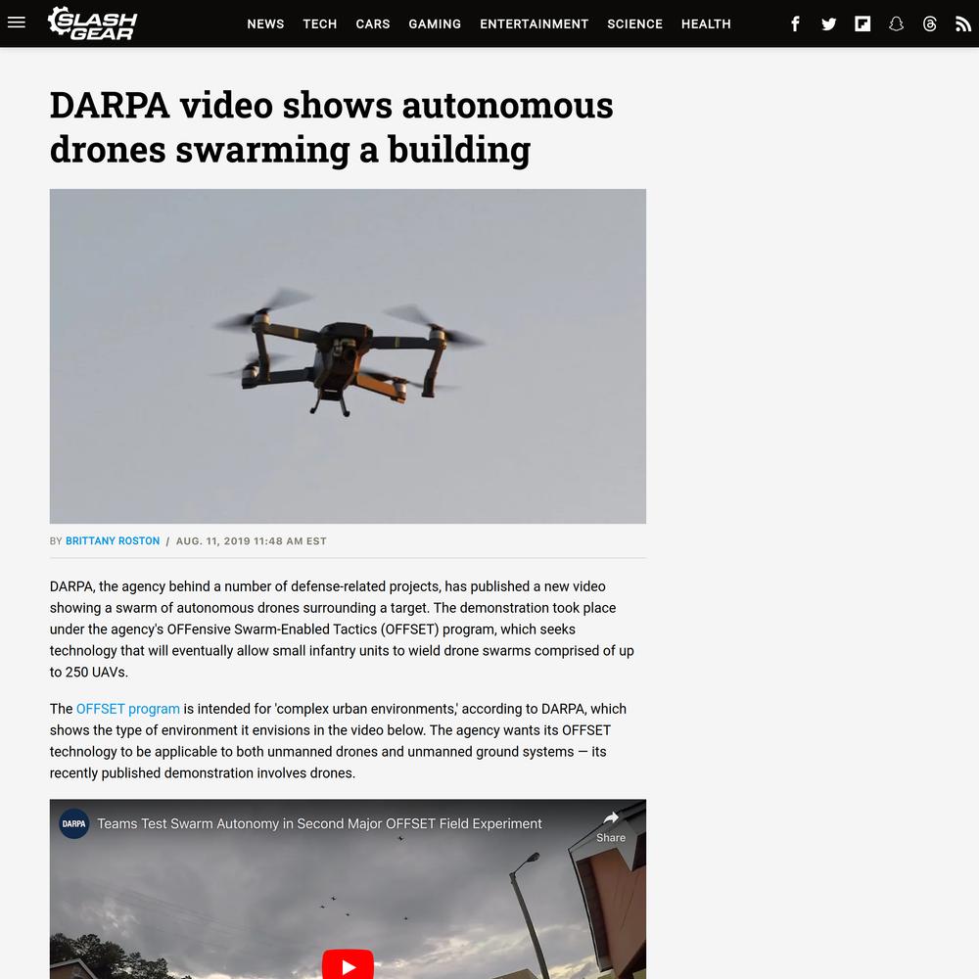The width and height of the screenshot is (979, 979).
Task: Click the DARPA channel avatar
Action: [73, 823]
